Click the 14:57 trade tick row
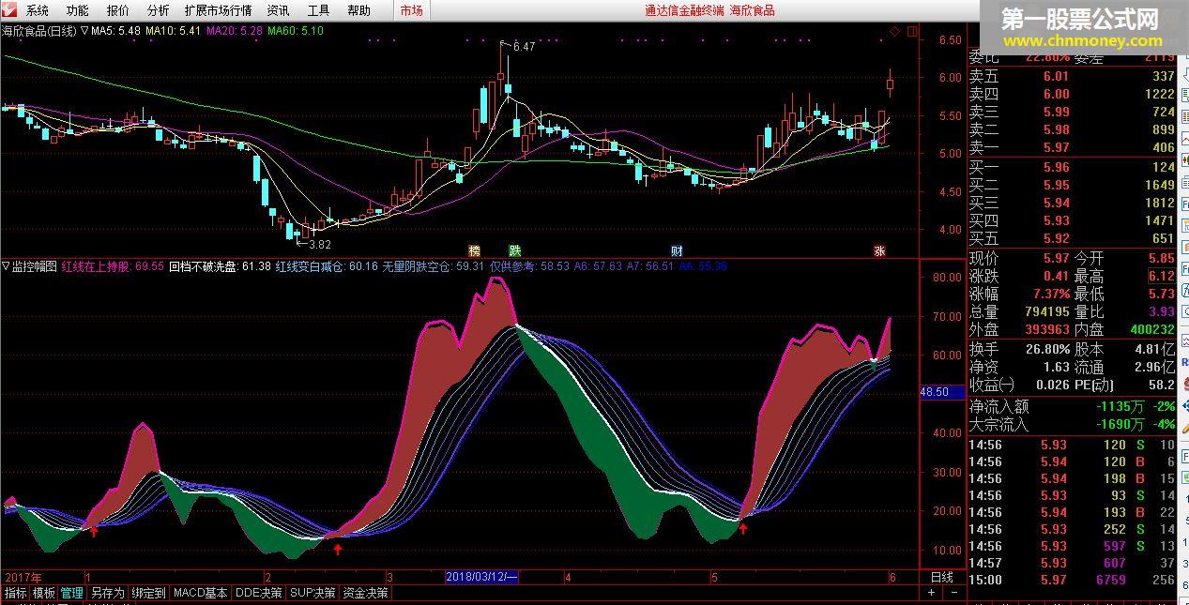 [x=1072, y=563]
